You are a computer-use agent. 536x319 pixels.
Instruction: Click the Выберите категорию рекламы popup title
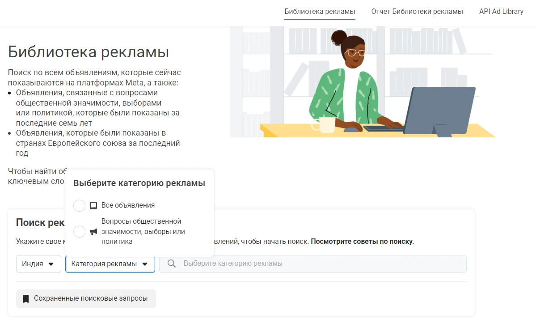(139, 183)
